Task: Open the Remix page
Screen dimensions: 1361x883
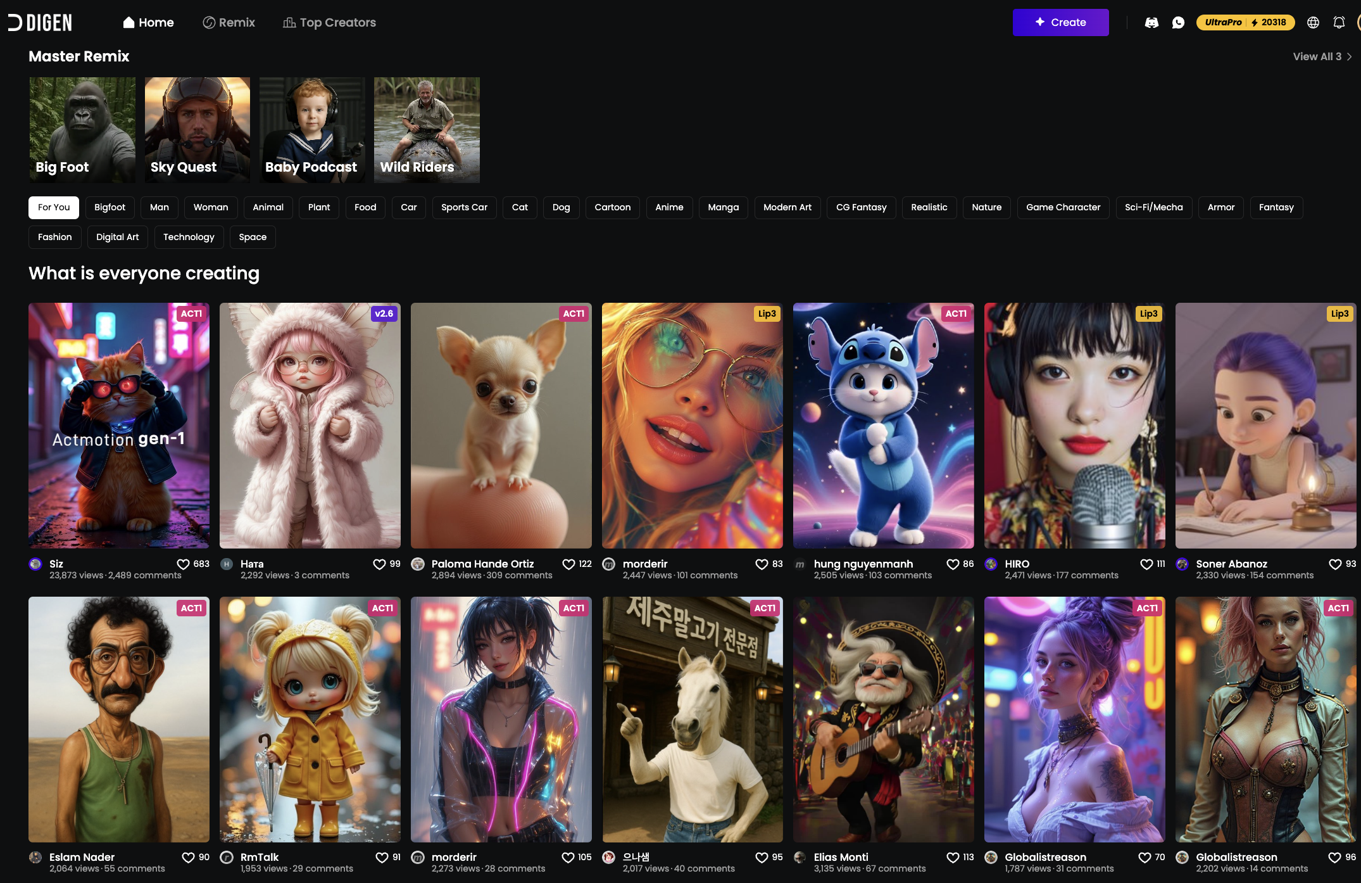Action: (229, 22)
